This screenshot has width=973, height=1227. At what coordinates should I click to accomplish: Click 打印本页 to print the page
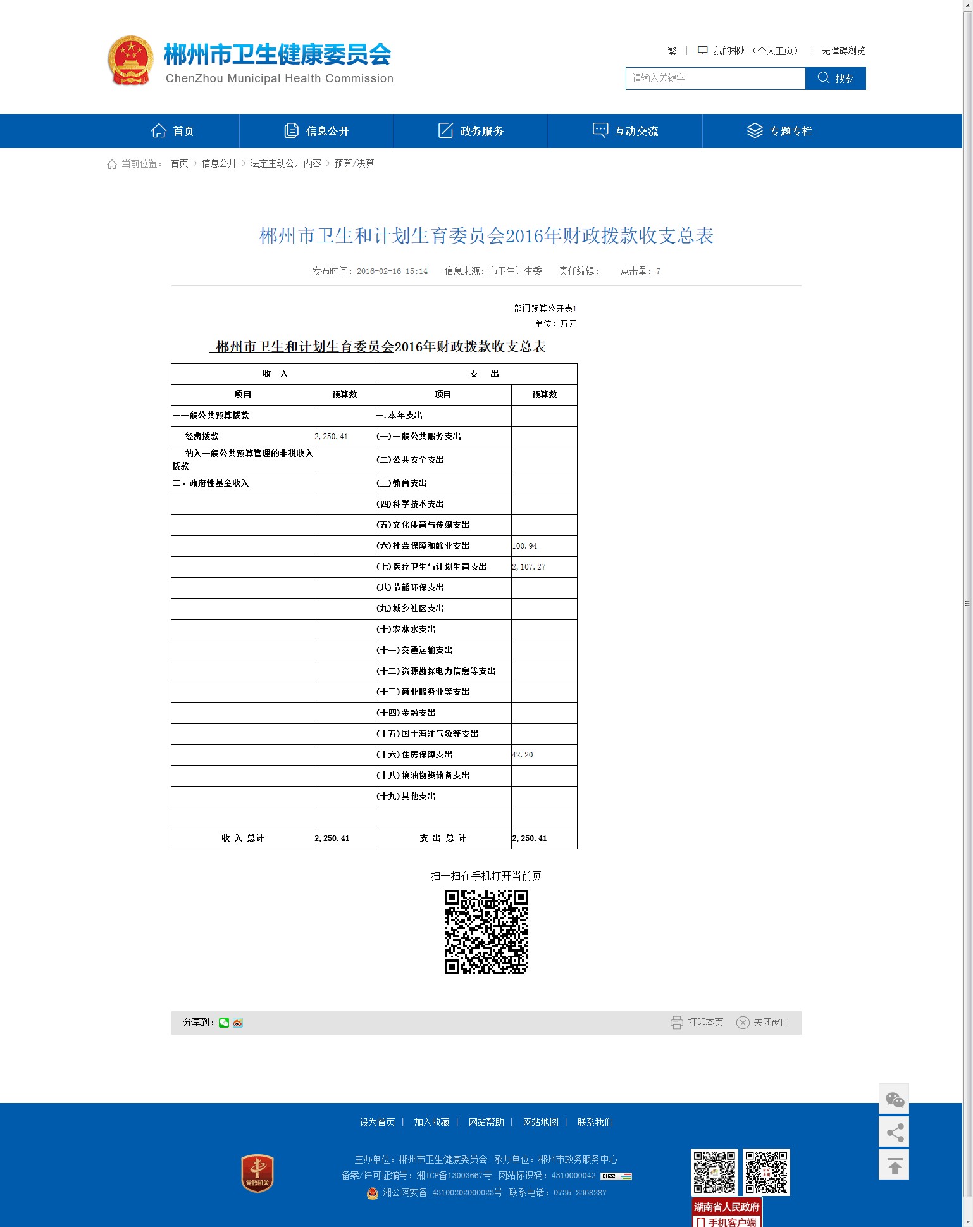[697, 1023]
